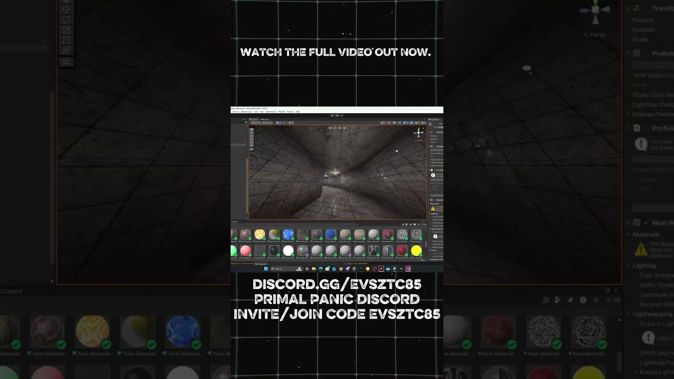Collapse the Transform component in Inspector
674x379 pixels.
430,132
